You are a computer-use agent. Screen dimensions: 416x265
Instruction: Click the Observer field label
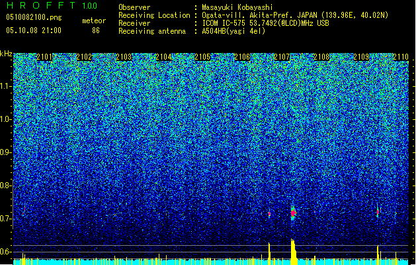pyautogui.click(x=134, y=7)
